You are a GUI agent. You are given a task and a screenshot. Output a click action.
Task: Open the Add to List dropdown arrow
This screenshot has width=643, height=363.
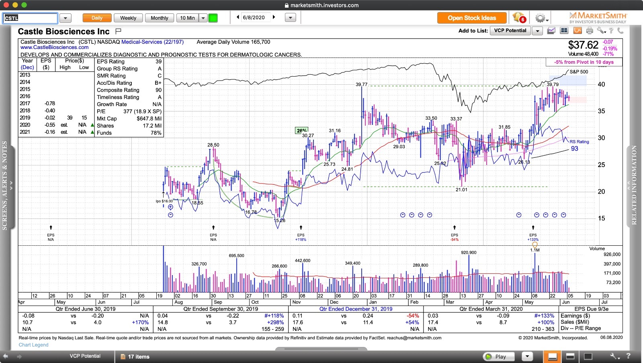point(537,31)
